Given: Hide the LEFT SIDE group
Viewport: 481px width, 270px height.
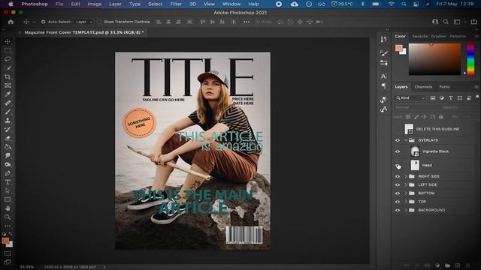Looking at the screenshot, I should 398,185.
